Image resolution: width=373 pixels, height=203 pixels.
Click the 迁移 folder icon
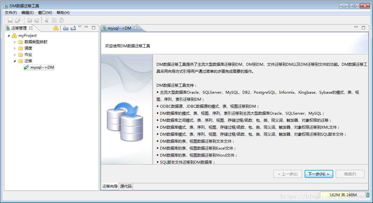pos(20,61)
